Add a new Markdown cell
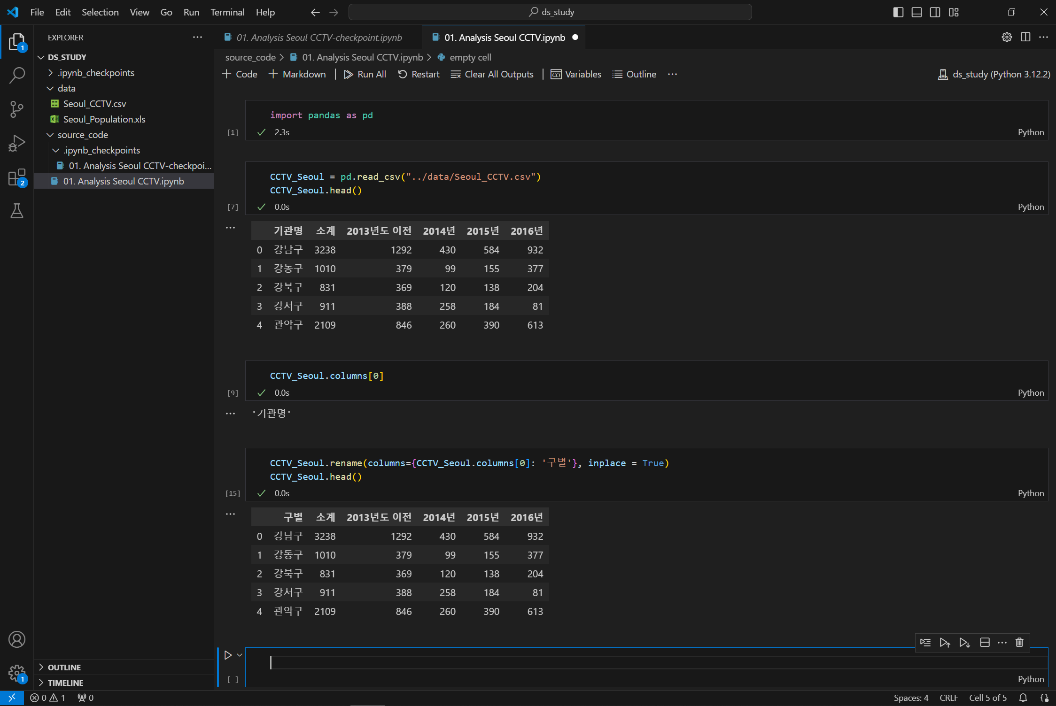Image resolution: width=1056 pixels, height=706 pixels. pos(297,74)
